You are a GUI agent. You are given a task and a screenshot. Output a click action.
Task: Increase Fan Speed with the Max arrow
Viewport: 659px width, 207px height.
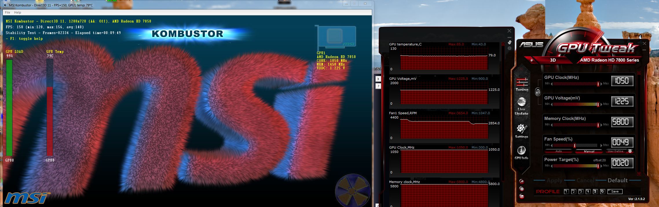[602, 145]
